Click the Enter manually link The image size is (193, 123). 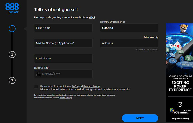[151, 37]
